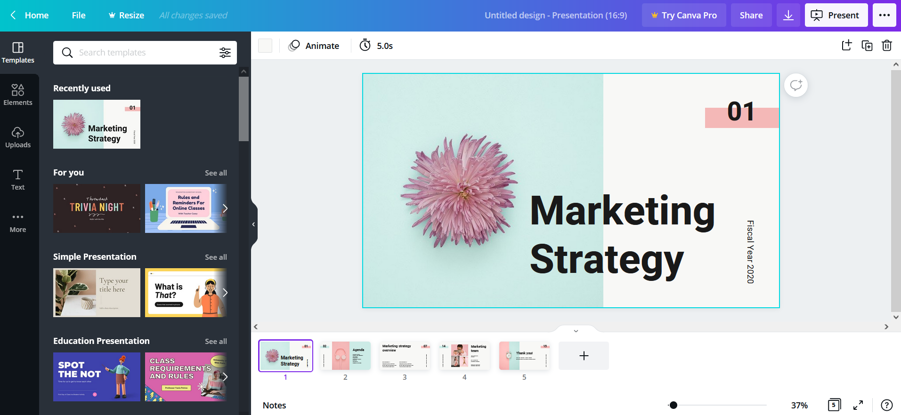
Task: Add a comment using the comment bubble
Action: 796,85
